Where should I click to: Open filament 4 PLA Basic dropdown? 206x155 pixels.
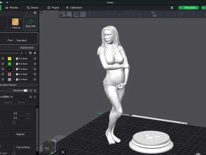tap(22, 64)
